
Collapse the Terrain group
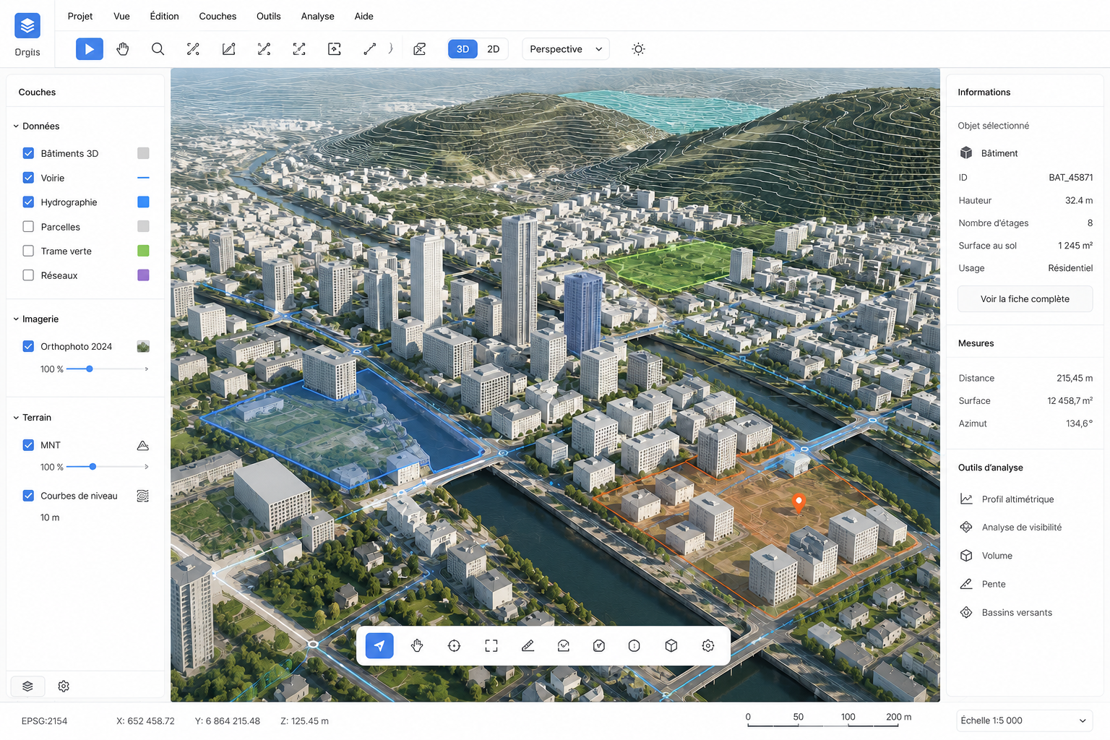point(16,418)
